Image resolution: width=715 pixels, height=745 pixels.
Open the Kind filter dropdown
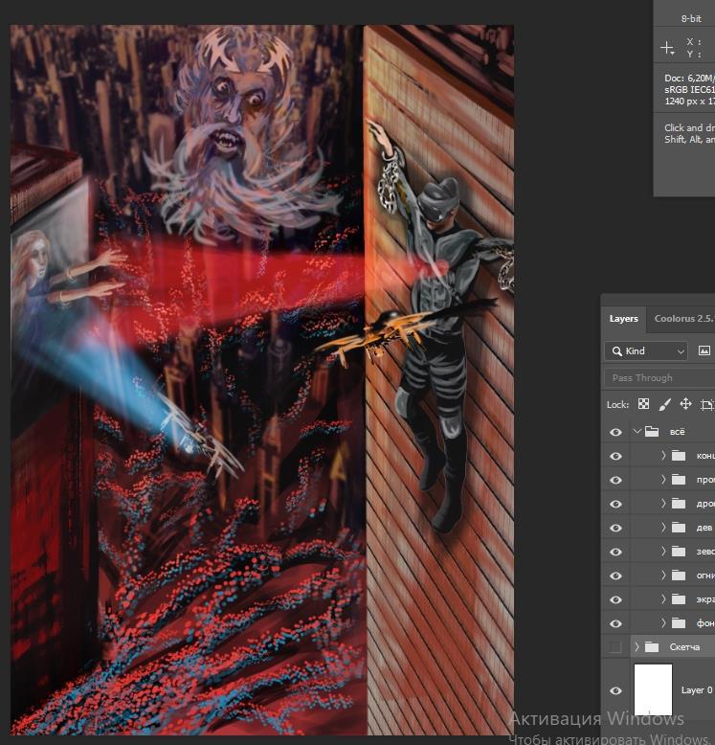coord(645,351)
